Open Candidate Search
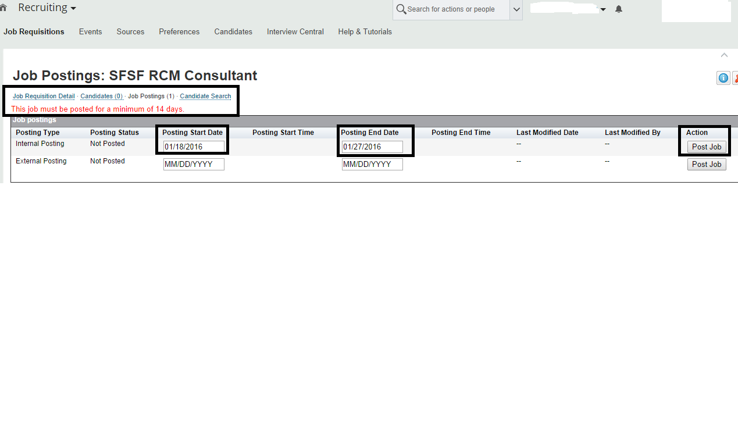 click(x=205, y=96)
